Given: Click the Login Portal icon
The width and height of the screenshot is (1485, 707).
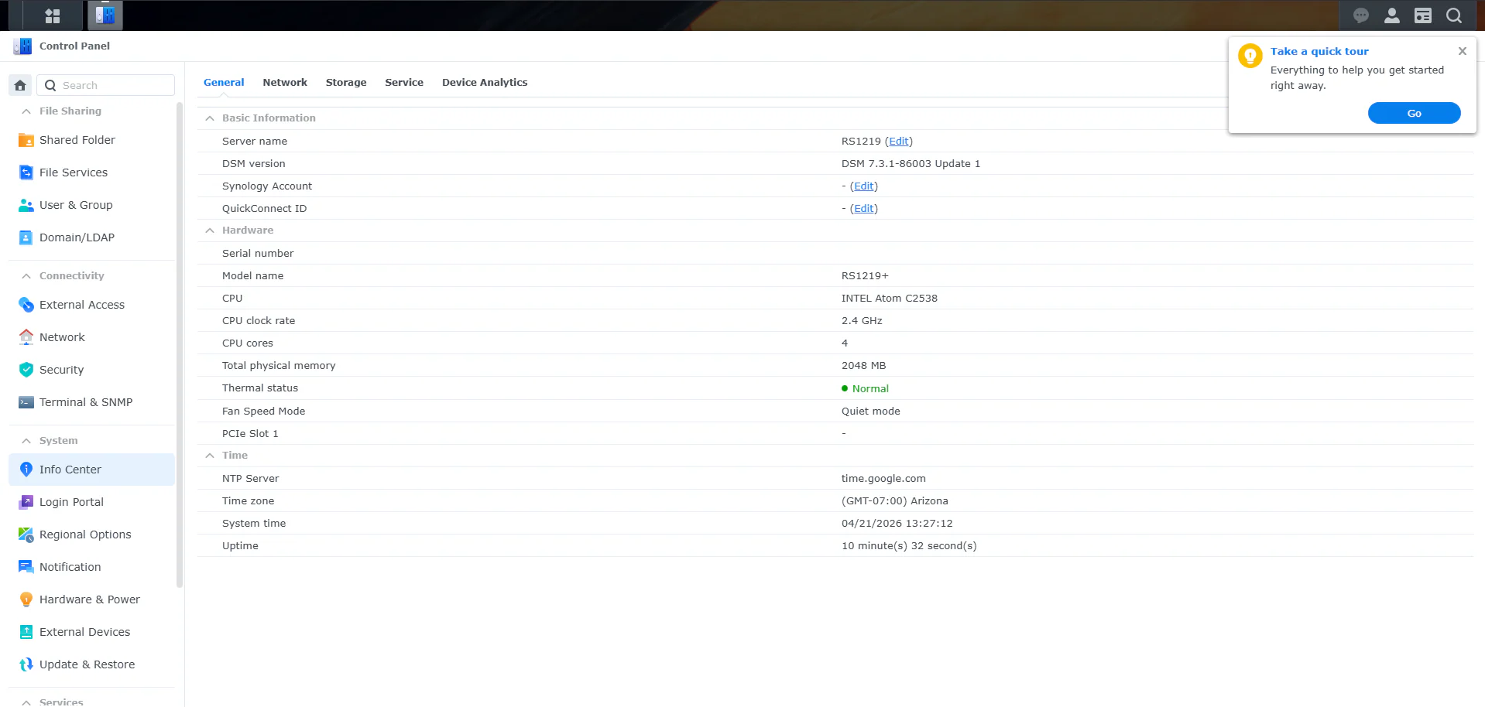Looking at the screenshot, I should click(x=26, y=502).
